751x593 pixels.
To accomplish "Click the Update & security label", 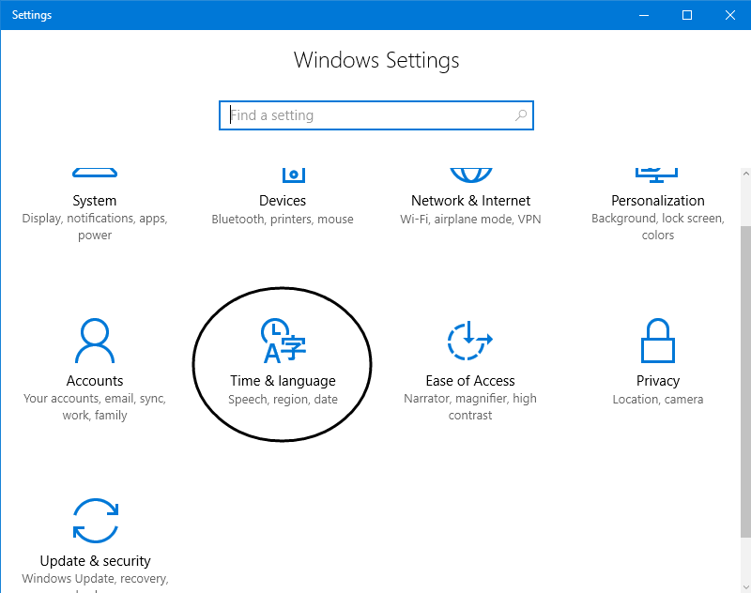I will click(96, 561).
